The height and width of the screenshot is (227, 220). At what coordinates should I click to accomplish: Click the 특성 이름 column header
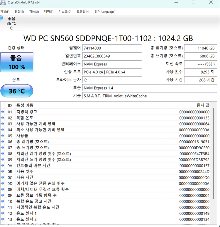(x=89, y=105)
